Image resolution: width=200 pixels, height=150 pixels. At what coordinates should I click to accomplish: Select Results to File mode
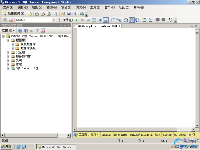(137, 20)
